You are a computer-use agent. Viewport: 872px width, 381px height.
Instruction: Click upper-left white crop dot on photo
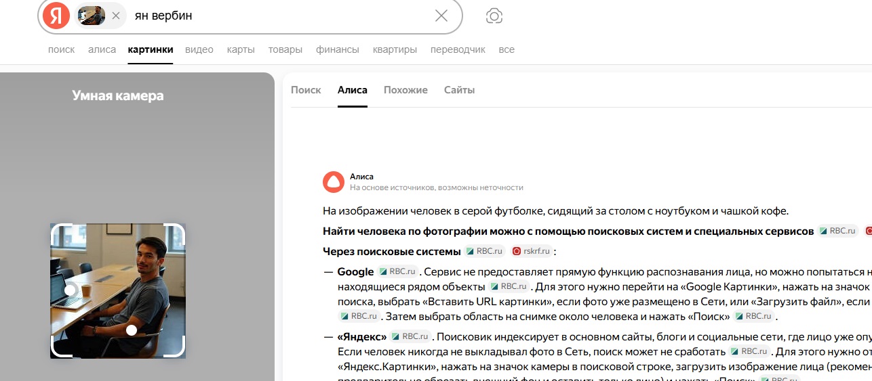(x=69, y=290)
